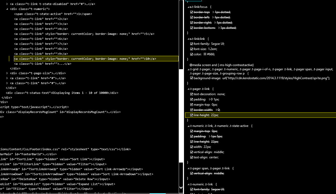Select the span t-state-active node
The image size is (336, 194).
(53, 14)
